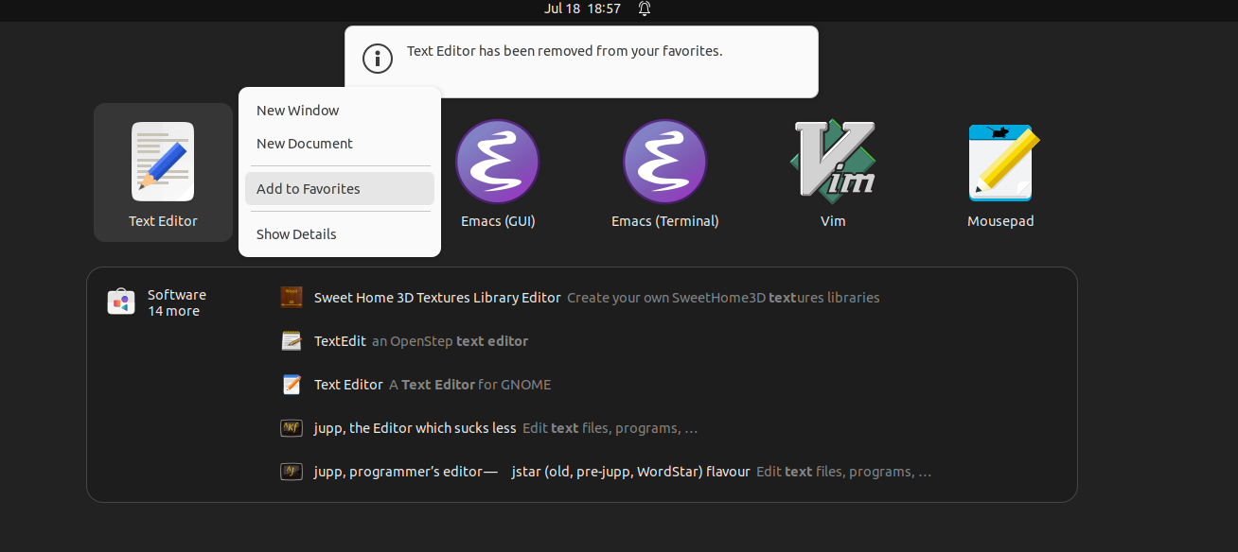The height and width of the screenshot is (552, 1238).
Task: Open the Jul 18 18:57 clock menu
Action: (583, 9)
